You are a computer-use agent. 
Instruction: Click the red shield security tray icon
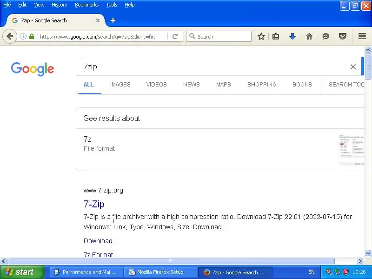point(345,272)
